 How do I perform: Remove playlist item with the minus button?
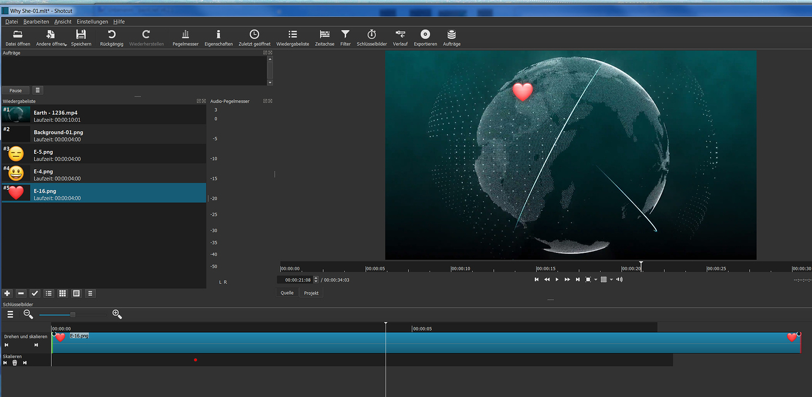[21, 293]
